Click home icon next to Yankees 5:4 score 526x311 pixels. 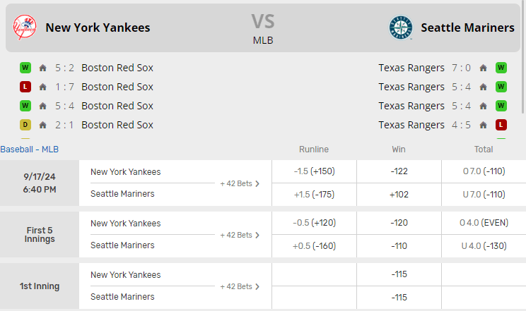[43, 106]
